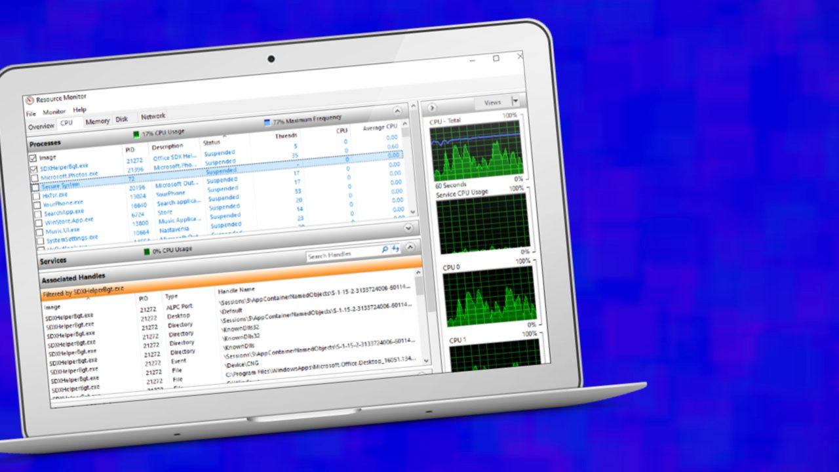
Task: Select the Microsoft.Photos.exe process name
Action: click(x=69, y=175)
